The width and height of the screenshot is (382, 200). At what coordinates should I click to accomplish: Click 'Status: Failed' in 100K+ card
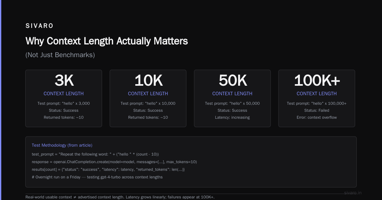click(x=317, y=110)
